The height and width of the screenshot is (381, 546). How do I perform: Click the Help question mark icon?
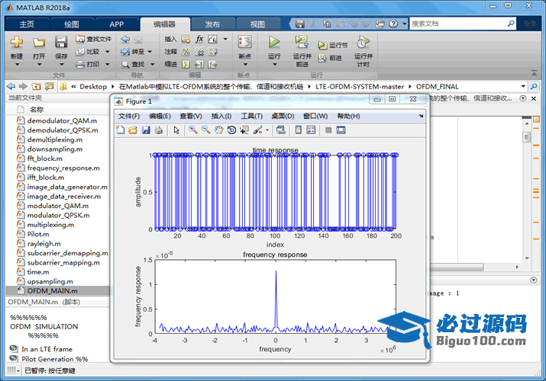tap(393, 24)
